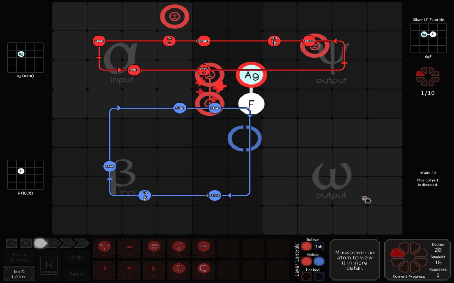Pick SYNC from the instruction palette
Viewport: 454px width, 283px height.
click(204, 247)
